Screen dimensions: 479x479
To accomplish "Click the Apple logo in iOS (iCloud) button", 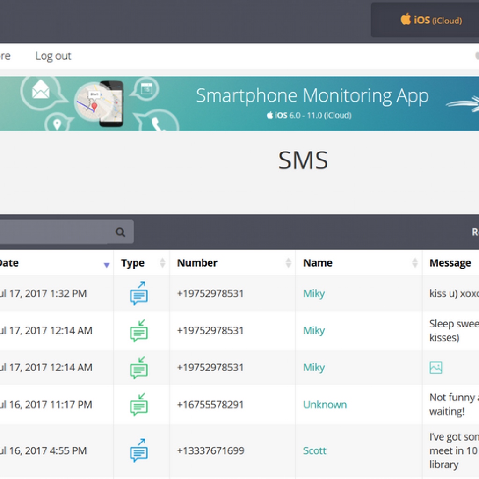I will click(406, 19).
